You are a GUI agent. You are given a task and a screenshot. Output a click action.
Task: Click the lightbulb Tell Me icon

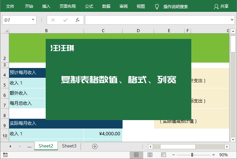pyautogui.click(x=157, y=7)
